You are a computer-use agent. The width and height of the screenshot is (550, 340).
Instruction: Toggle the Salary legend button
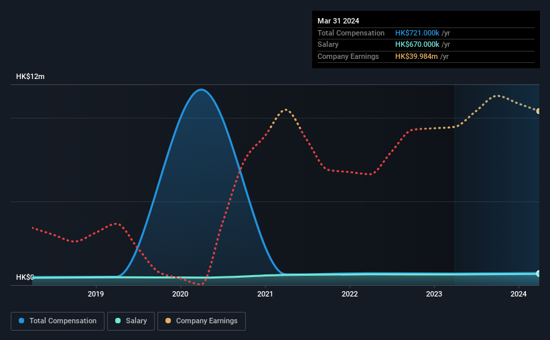(x=131, y=321)
